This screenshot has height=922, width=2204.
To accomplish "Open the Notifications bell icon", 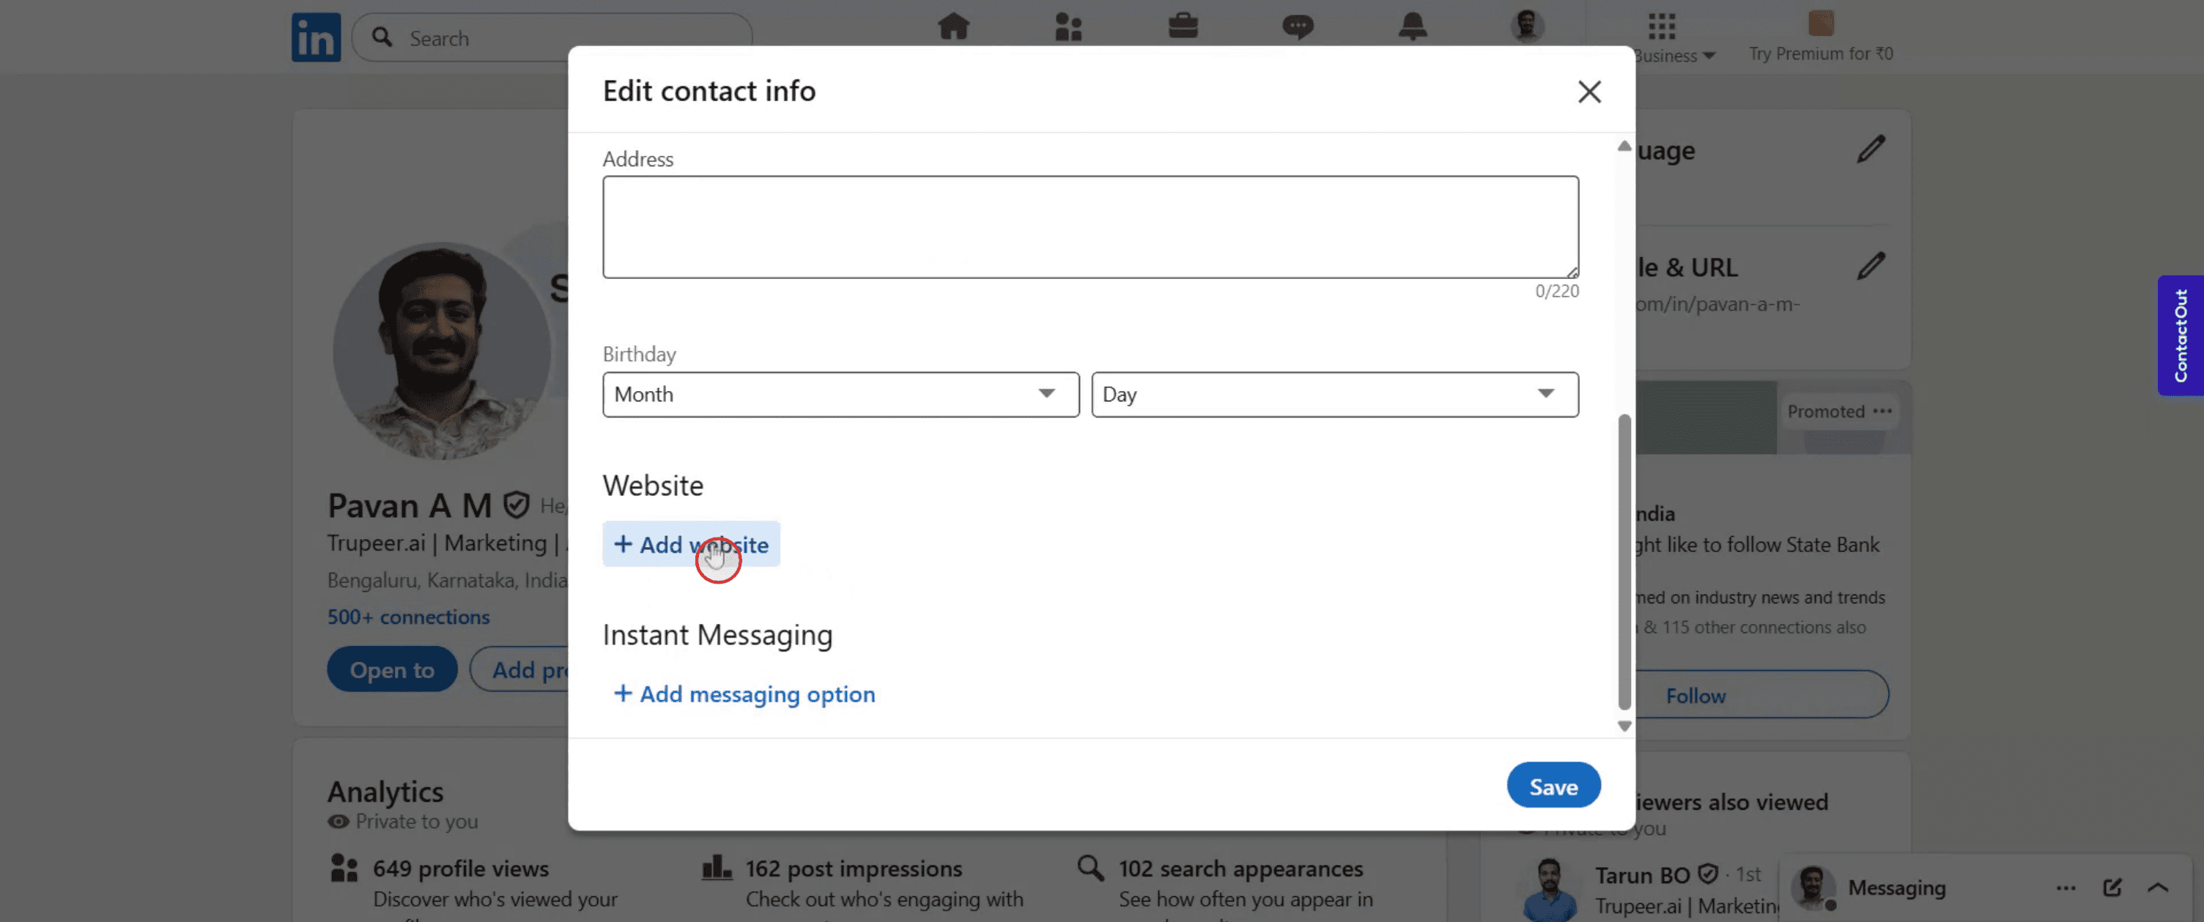I will point(1412,26).
